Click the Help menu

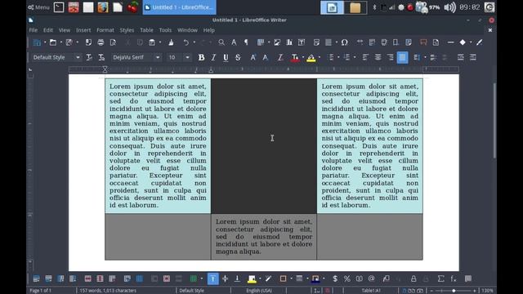[209, 30]
